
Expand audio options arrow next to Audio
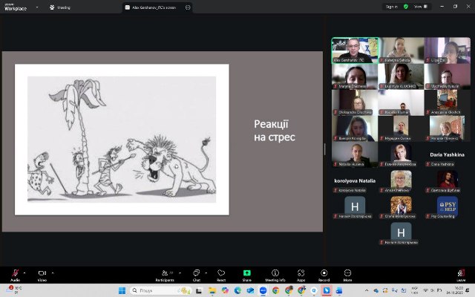click(26, 272)
